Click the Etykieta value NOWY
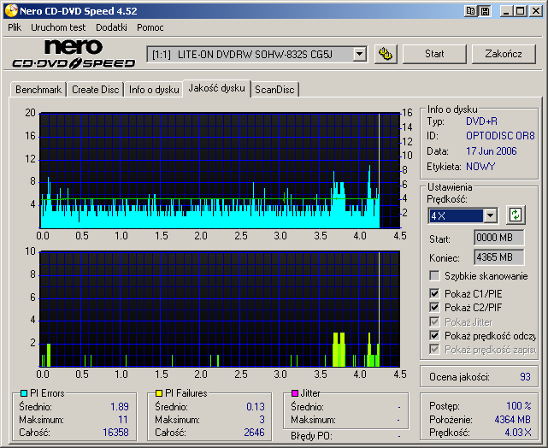Viewport: 548px width, 448px height. tap(480, 167)
